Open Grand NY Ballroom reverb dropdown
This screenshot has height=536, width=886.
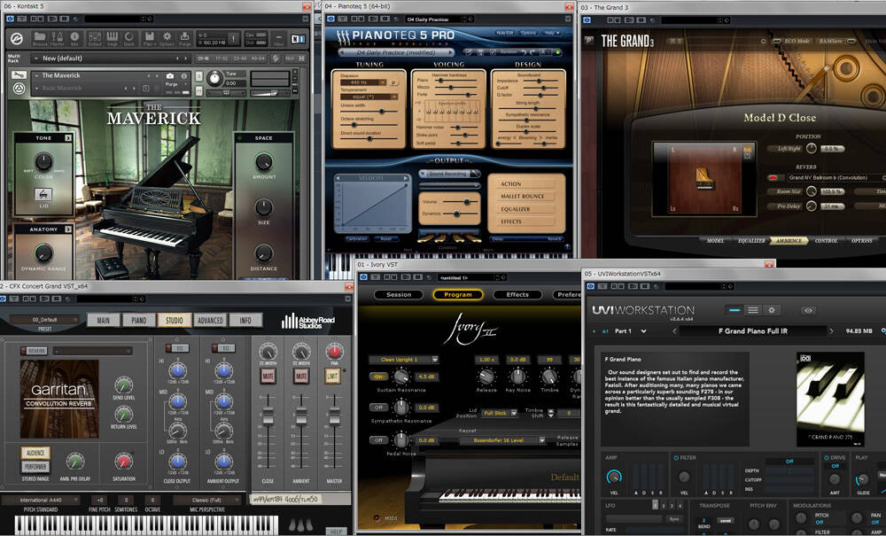tap(835, 177)
